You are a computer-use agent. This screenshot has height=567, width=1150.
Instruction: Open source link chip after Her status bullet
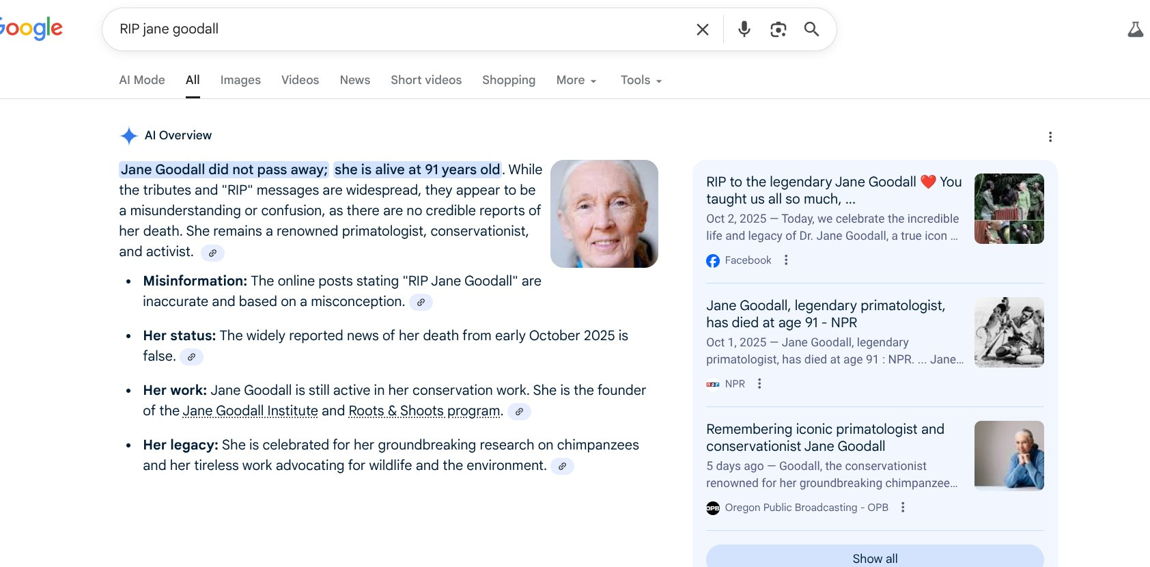click(x=191, y=357)
